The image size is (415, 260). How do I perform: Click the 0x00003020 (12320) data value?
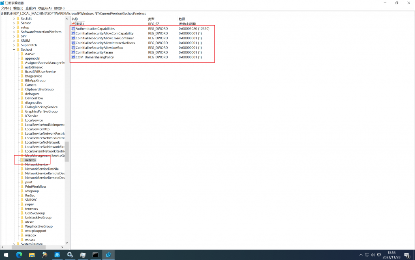pos(194,28)
